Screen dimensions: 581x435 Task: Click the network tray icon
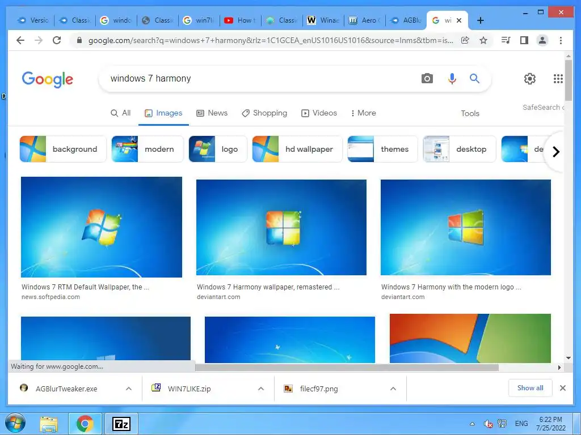(502, 424)
